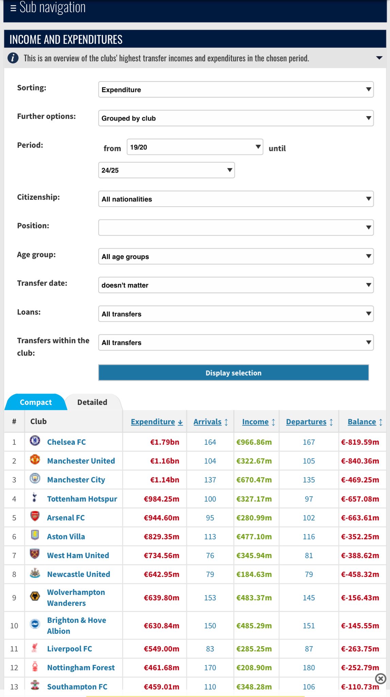Open the Age group dropdown
390x697 pixels.
point(236,256)
